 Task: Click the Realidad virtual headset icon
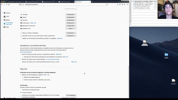point(21,29)
